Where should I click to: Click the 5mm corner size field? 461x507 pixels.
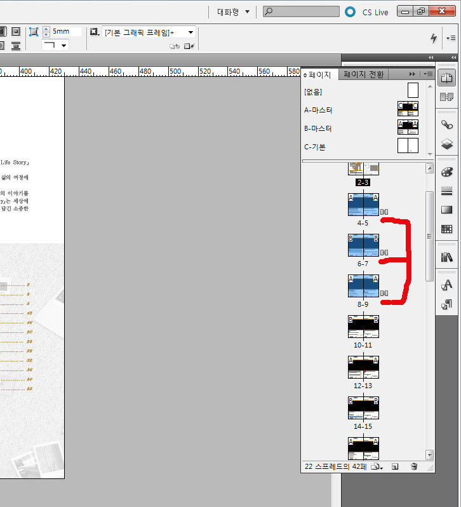tap(65, 31)
